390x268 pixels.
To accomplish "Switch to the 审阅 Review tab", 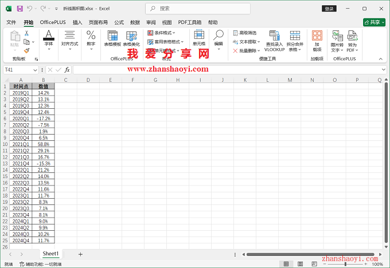I will click(151, 22).
